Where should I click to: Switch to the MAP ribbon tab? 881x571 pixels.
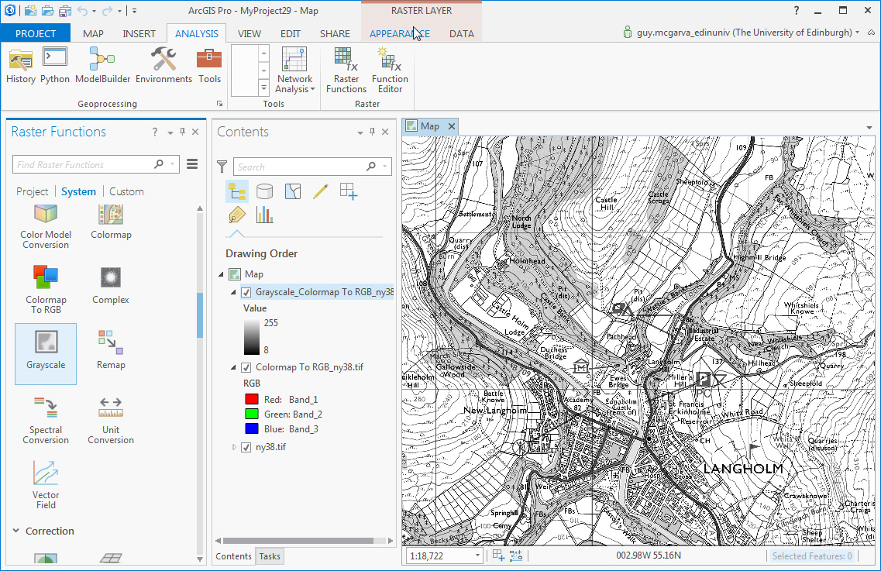[x=93, y=34]
